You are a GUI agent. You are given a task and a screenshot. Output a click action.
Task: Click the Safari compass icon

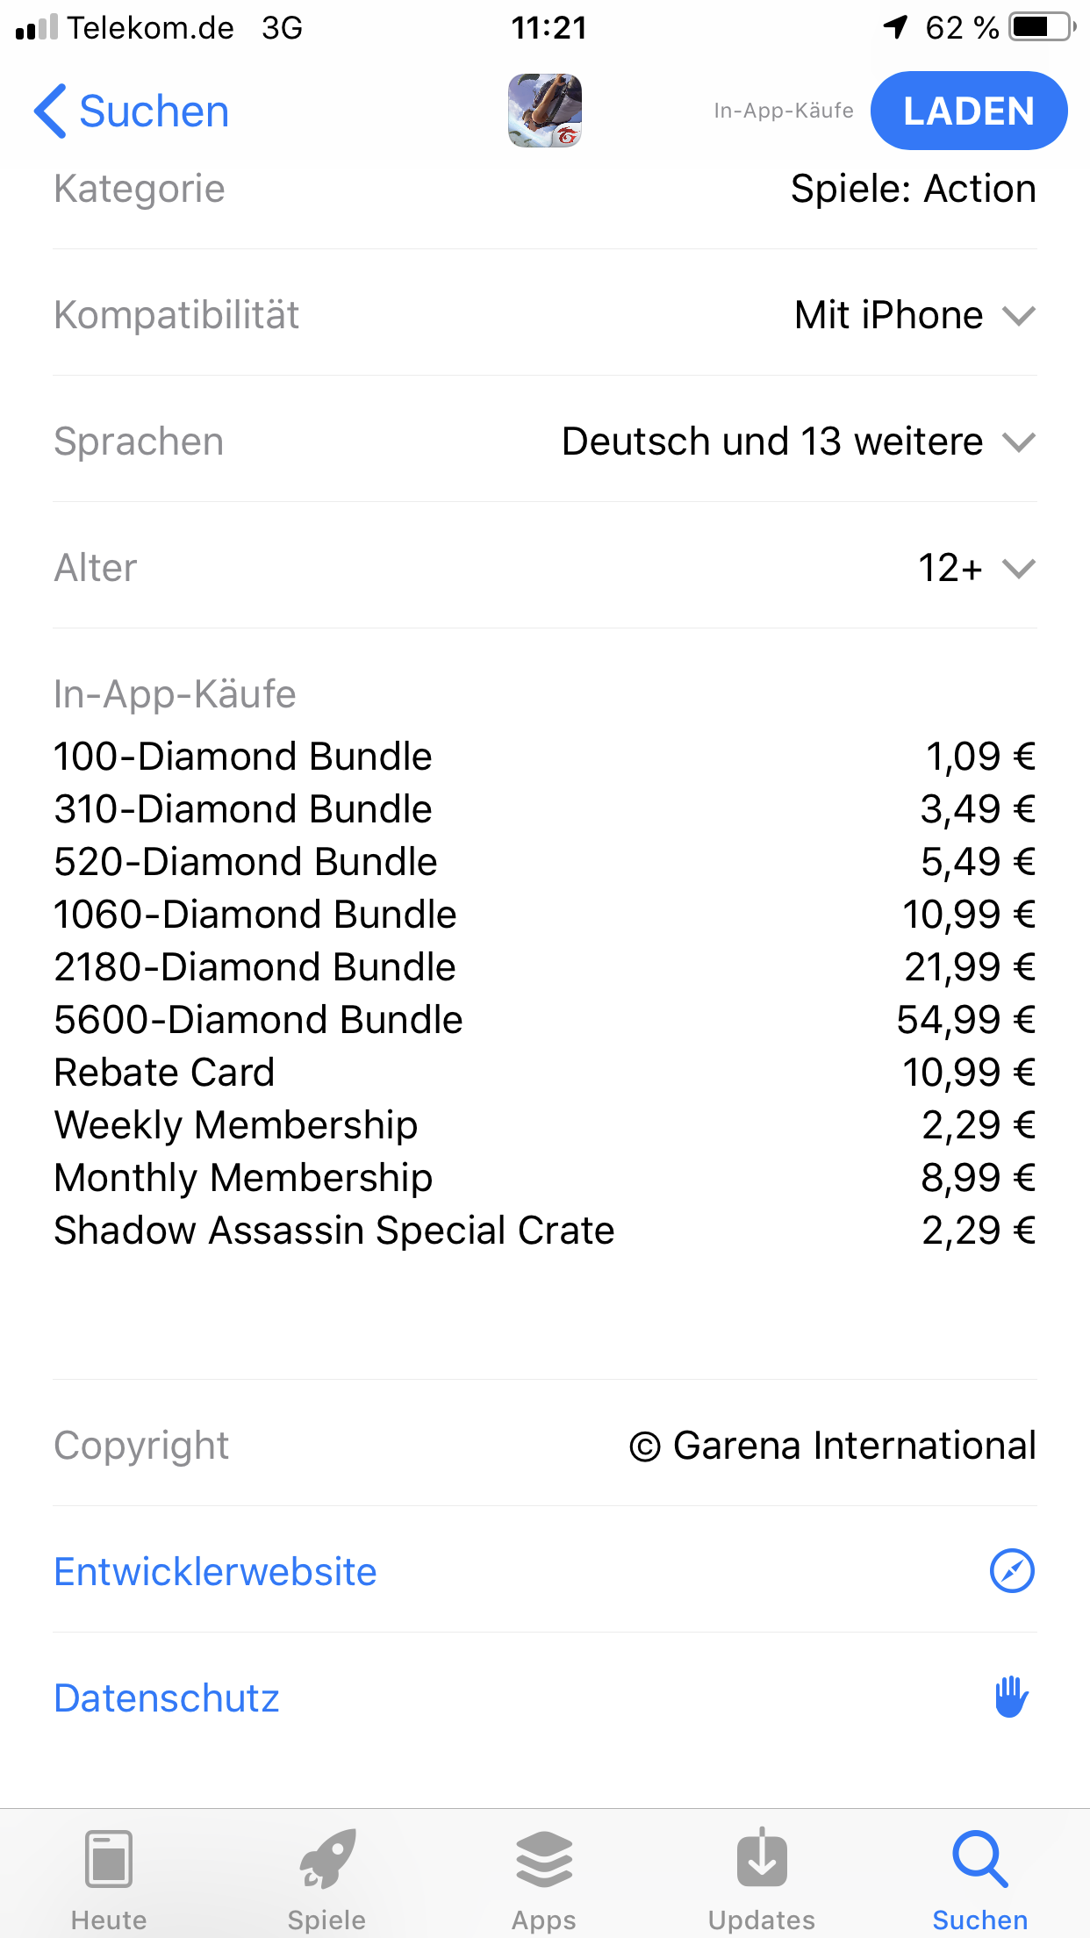pyautogui.click(x=1013, y=1571)
